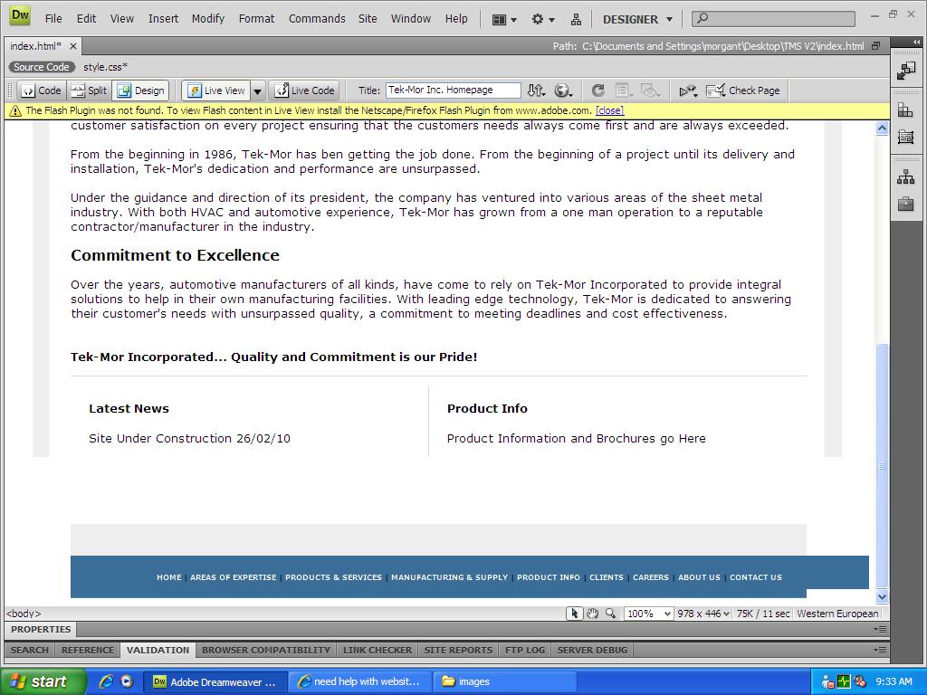
Task: Open the Modify menu
Action: pos(208,19)
